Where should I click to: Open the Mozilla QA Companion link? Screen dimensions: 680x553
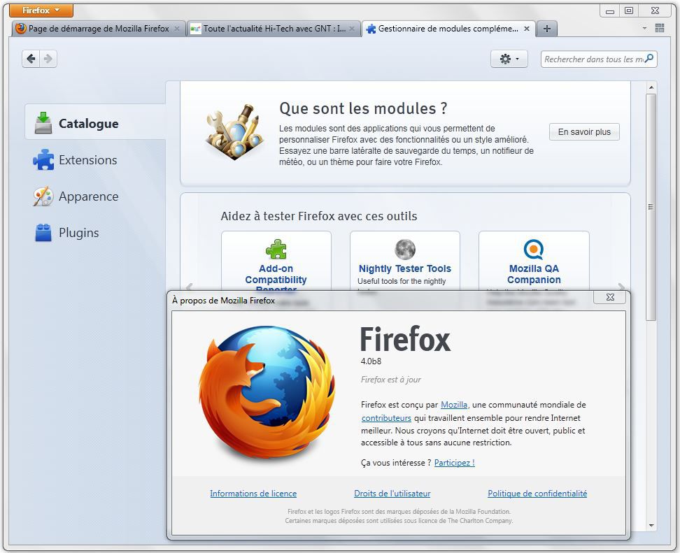[x=534, y=274]
